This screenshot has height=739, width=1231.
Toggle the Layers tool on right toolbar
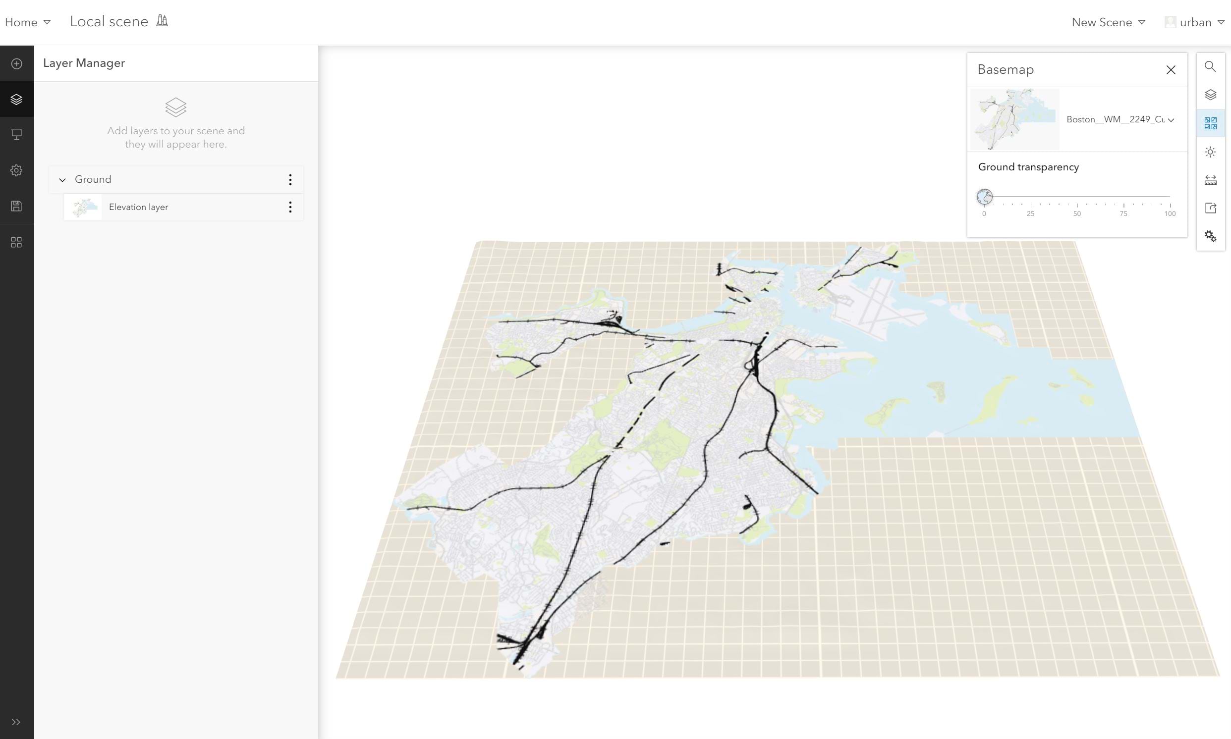click(1211, 95)
